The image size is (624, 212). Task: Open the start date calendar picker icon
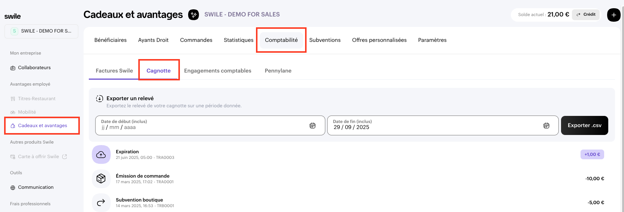click(x=313, y=126)
